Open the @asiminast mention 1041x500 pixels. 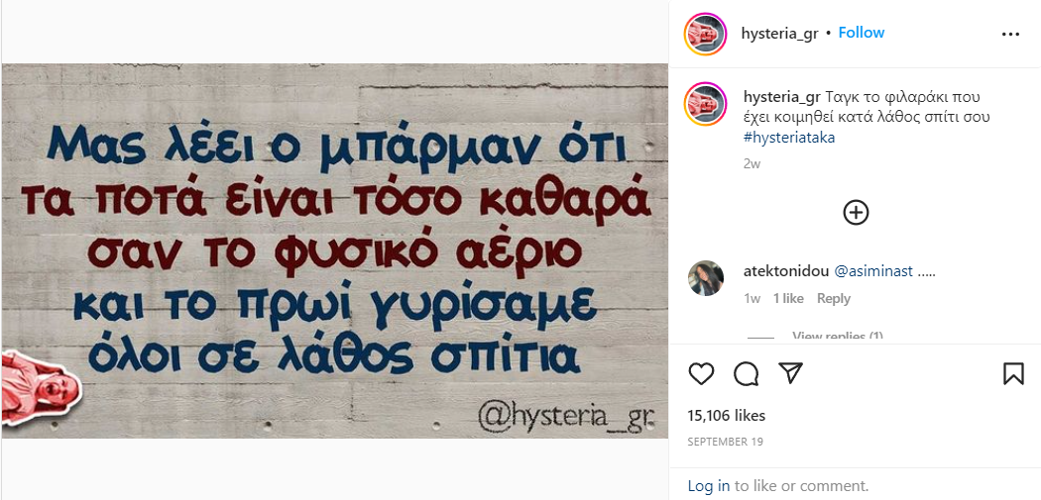point(873,270)
